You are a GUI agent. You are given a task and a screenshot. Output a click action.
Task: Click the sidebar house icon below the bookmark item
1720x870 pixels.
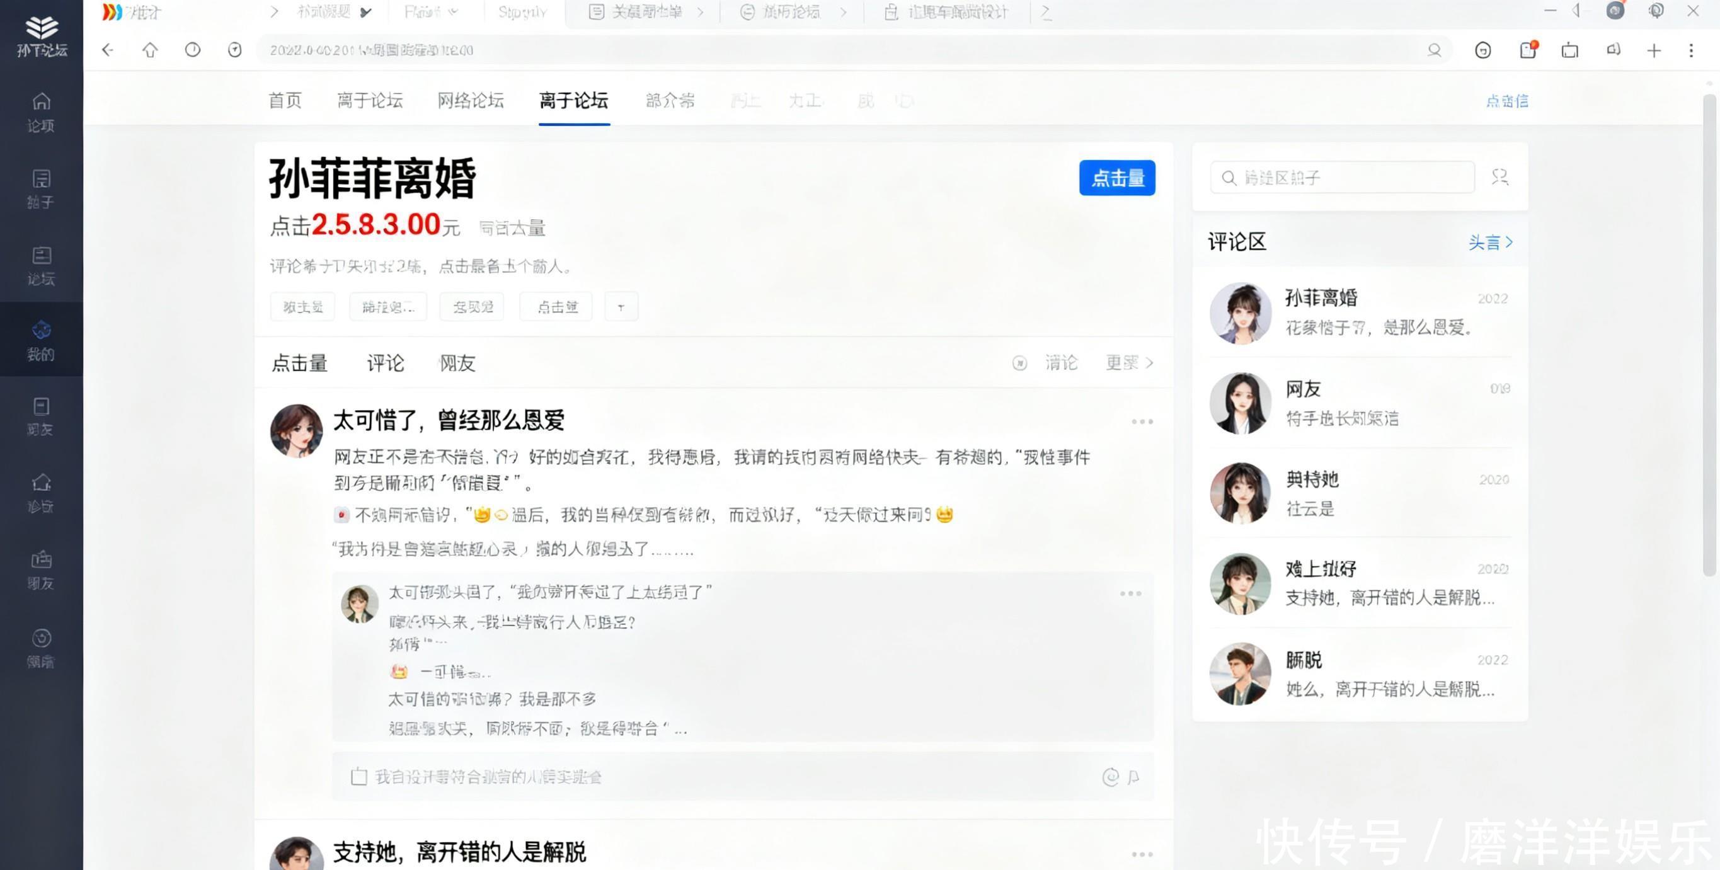tap(41, 493)
